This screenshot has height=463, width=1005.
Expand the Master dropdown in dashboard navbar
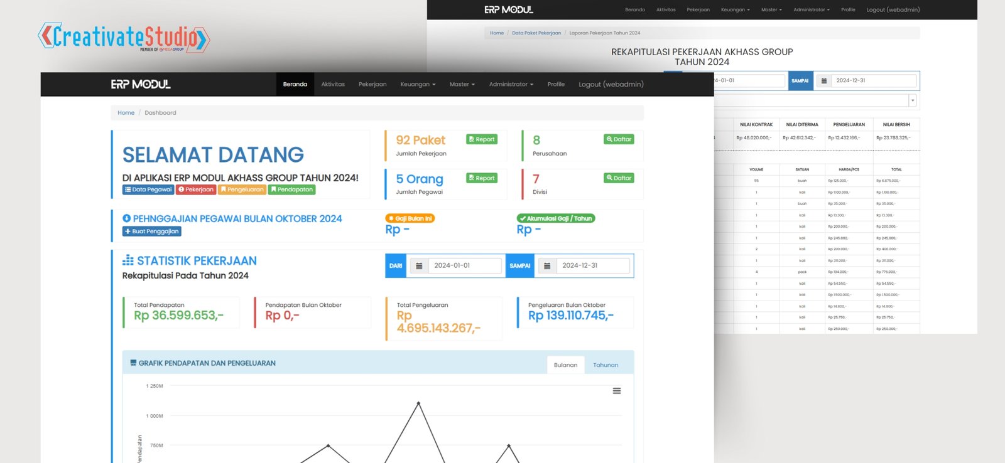pyautogui.click(x=462, y=84)
